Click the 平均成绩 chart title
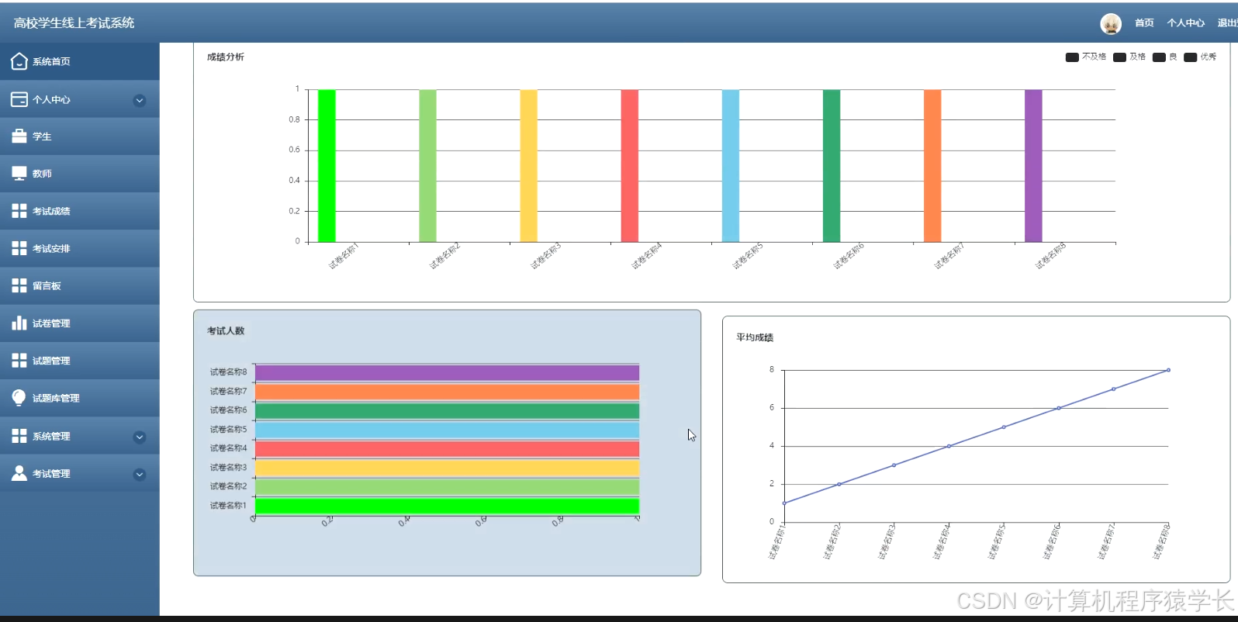This screenshot has height=622, width=1238. (x=755, y=337)
